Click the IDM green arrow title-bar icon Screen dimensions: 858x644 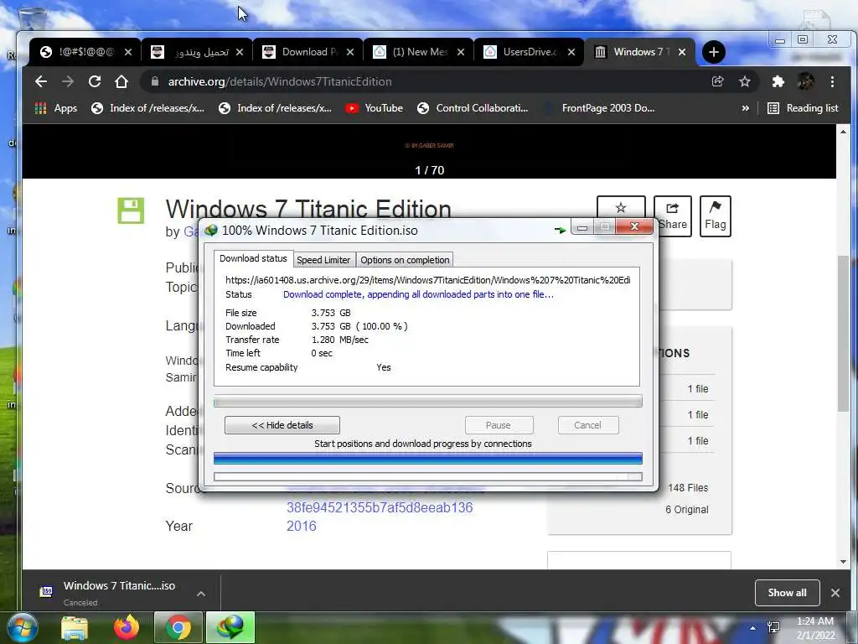(560, 230)
